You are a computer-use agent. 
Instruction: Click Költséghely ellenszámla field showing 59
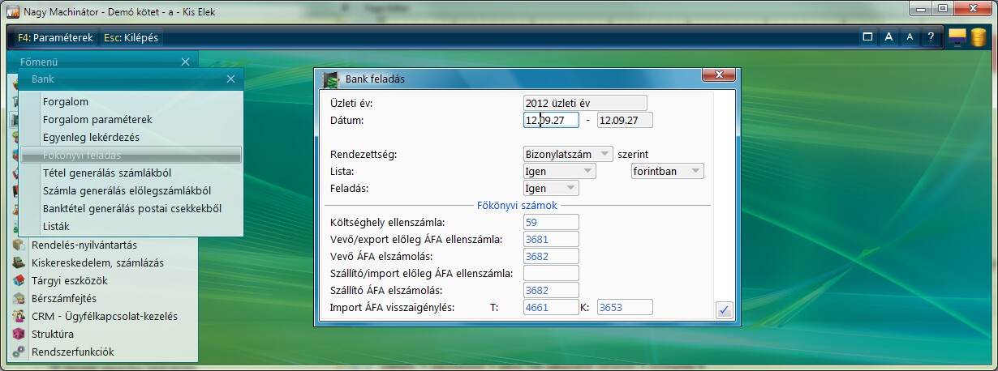coord(551,222)
